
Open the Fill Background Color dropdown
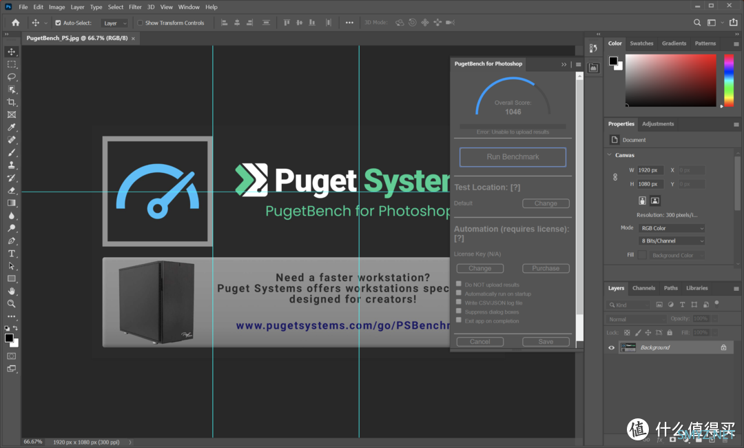(676, 255)
